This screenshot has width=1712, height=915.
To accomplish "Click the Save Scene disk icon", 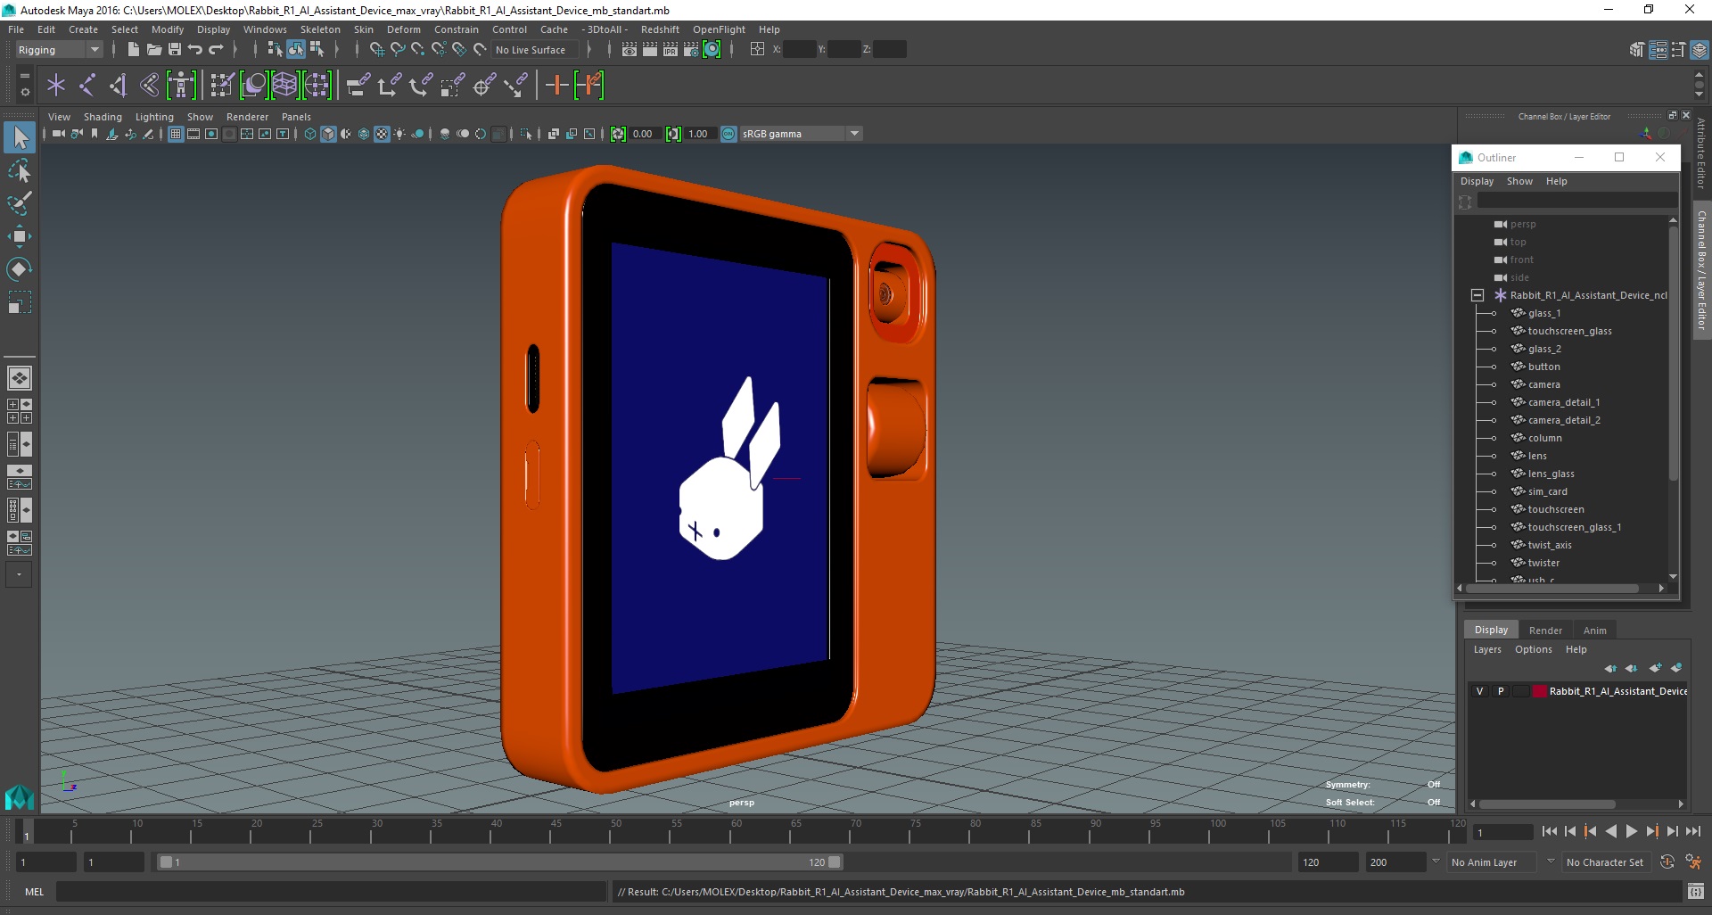I will pyautogui.click(x=175, y=50).
